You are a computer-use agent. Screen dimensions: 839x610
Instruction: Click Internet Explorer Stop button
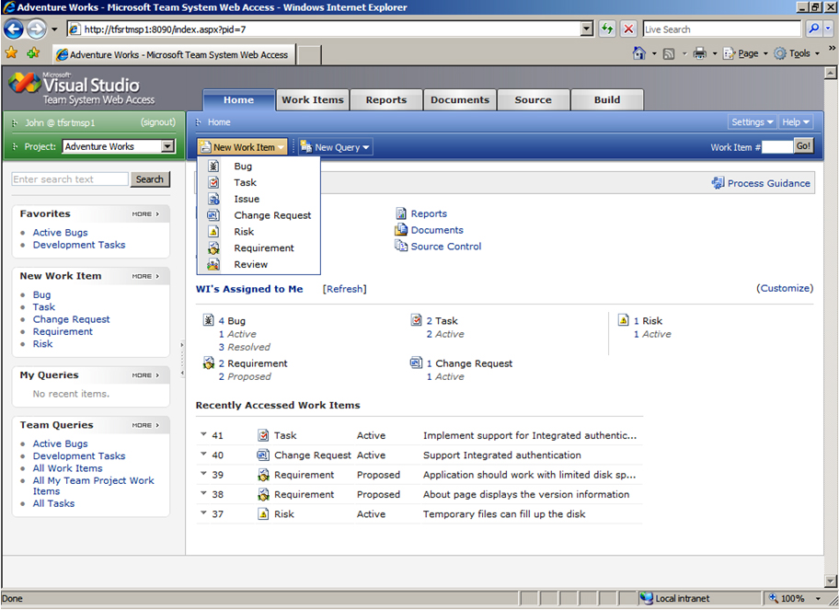[x=629, y=29]
